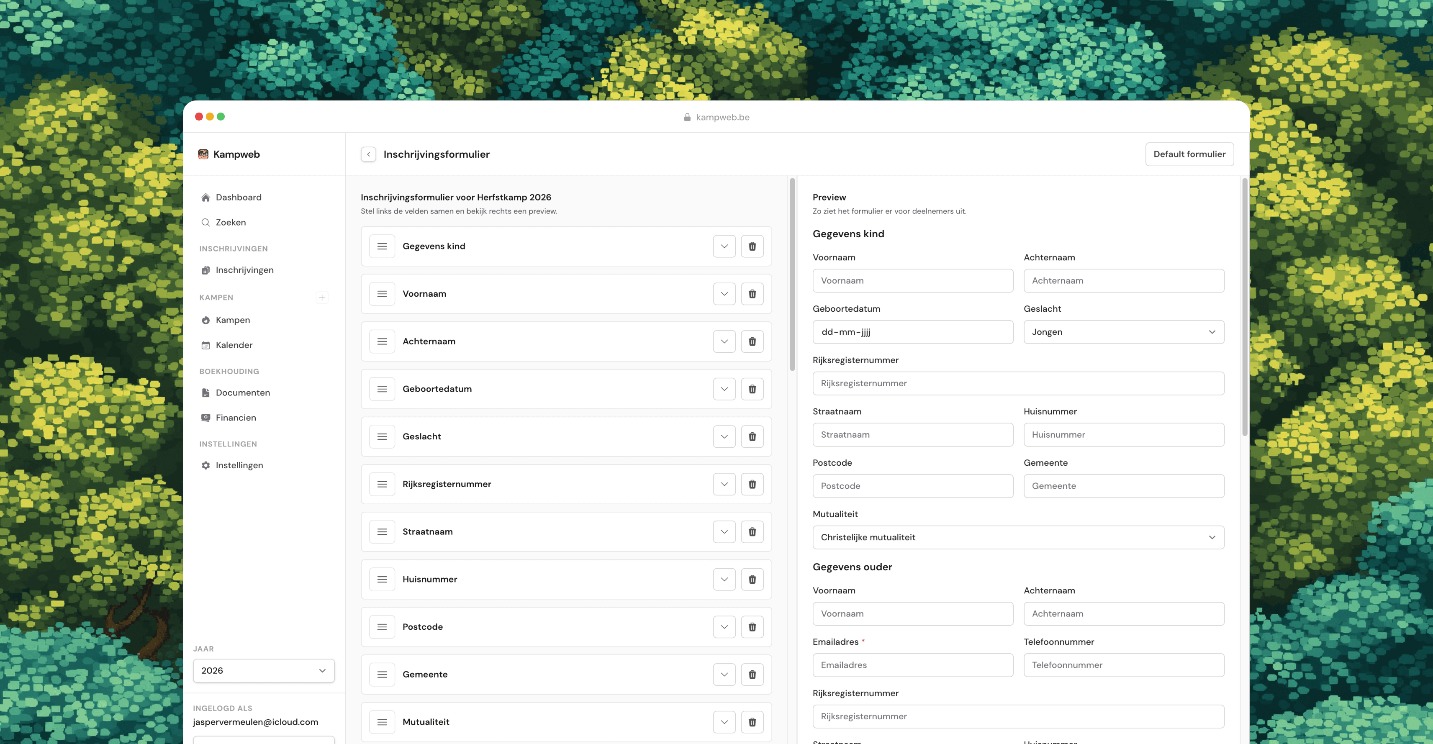The image size is (1433, 744).
Task: Click the drag handle of the Achternaam field
Action: pos(382,341)
